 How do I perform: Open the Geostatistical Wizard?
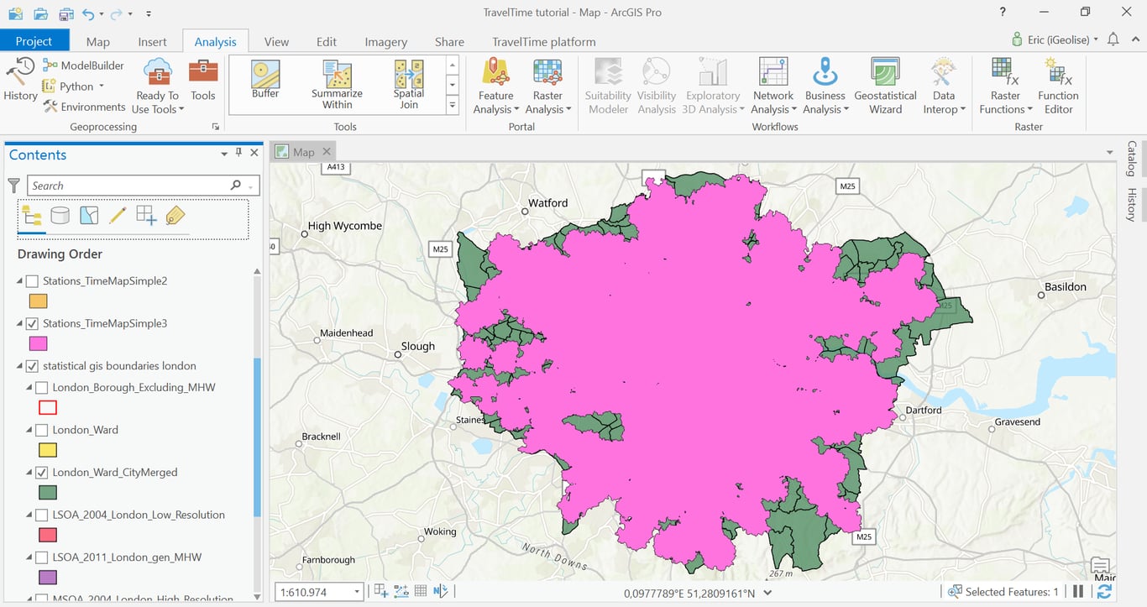pyautogui.click(x=885, y=86)
